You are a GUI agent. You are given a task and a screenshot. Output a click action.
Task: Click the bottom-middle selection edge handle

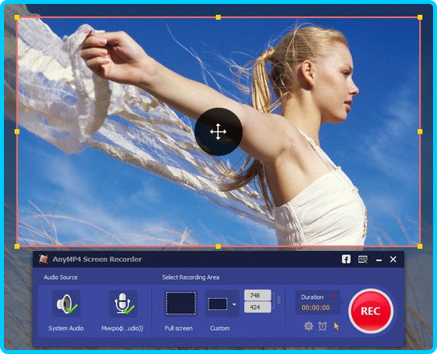(x=218, y=246)
